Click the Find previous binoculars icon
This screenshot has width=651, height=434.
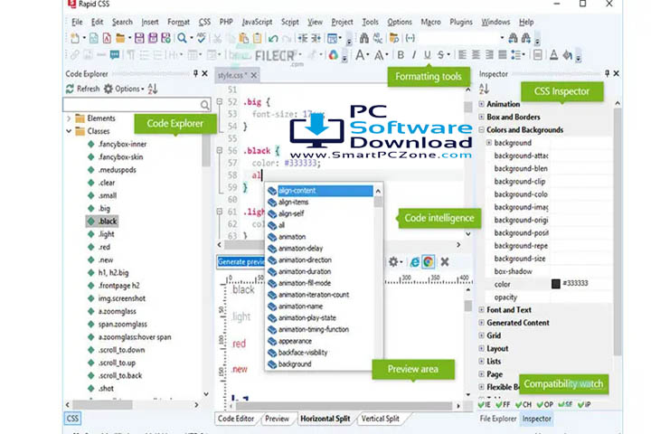(513, 38)
